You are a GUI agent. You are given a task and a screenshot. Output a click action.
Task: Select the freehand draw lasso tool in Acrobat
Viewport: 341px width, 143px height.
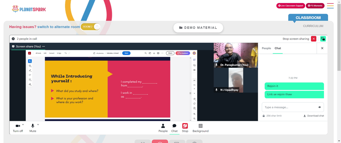(30, 75)
